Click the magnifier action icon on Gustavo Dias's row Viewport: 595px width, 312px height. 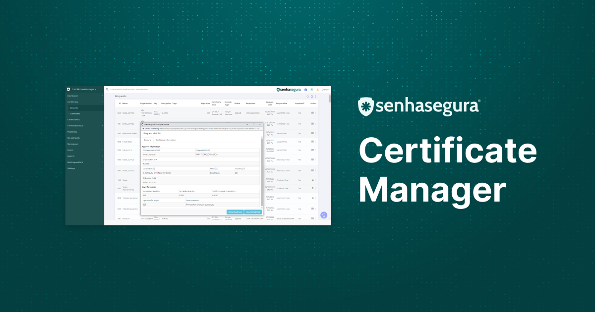pyautogui.click(x=311, y=180)
